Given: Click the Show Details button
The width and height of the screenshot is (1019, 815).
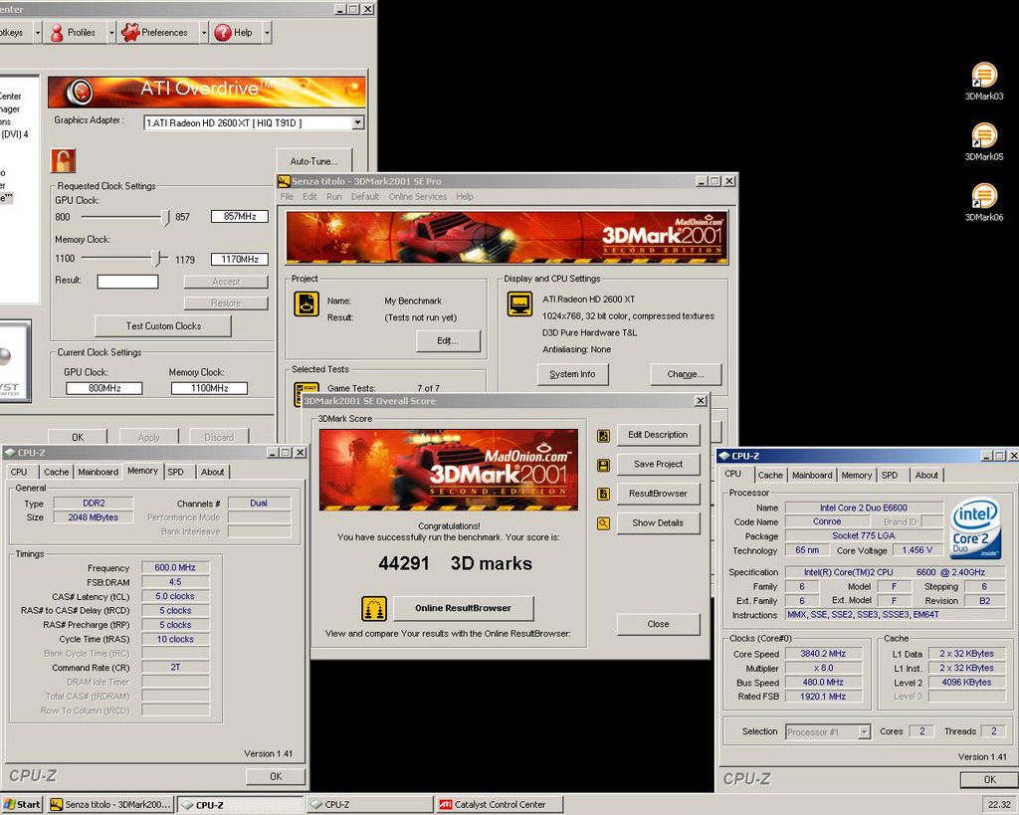Looking at the screenshot, I should [659, 522].
